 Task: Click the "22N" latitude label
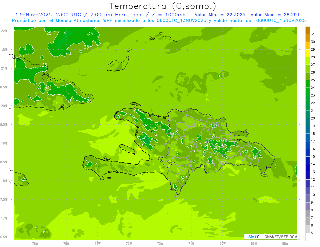(x=4, y=31)
